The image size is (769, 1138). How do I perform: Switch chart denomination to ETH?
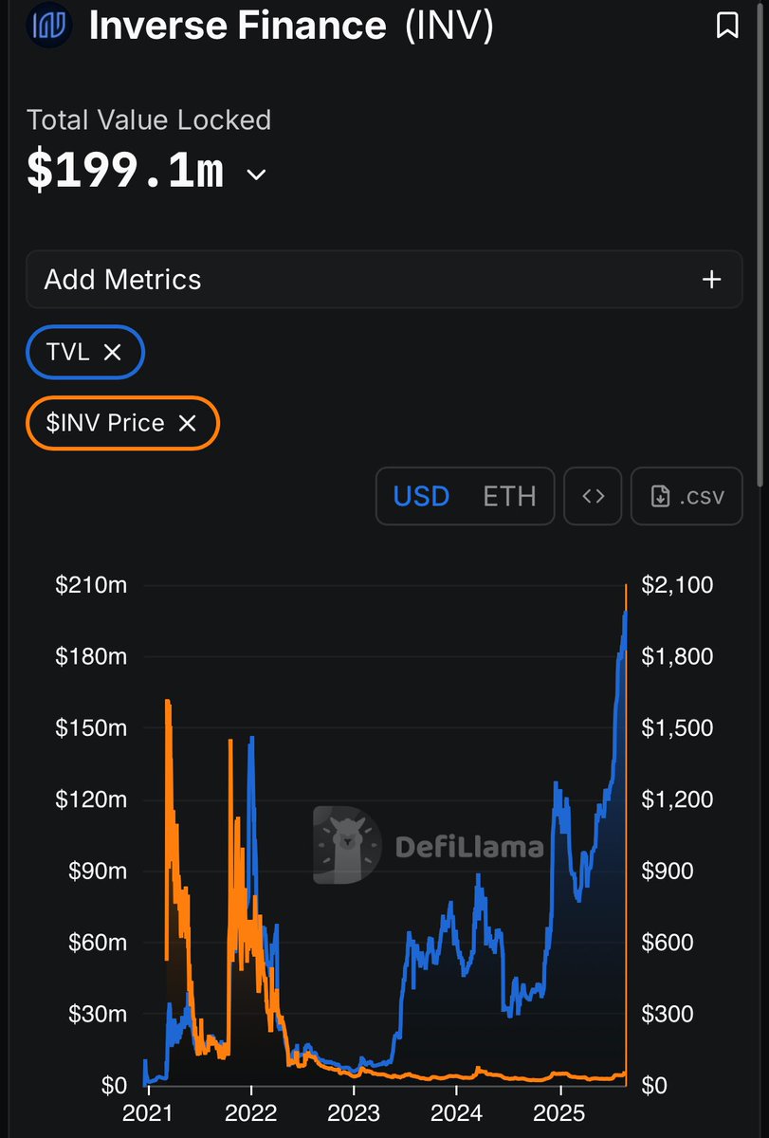509,496
